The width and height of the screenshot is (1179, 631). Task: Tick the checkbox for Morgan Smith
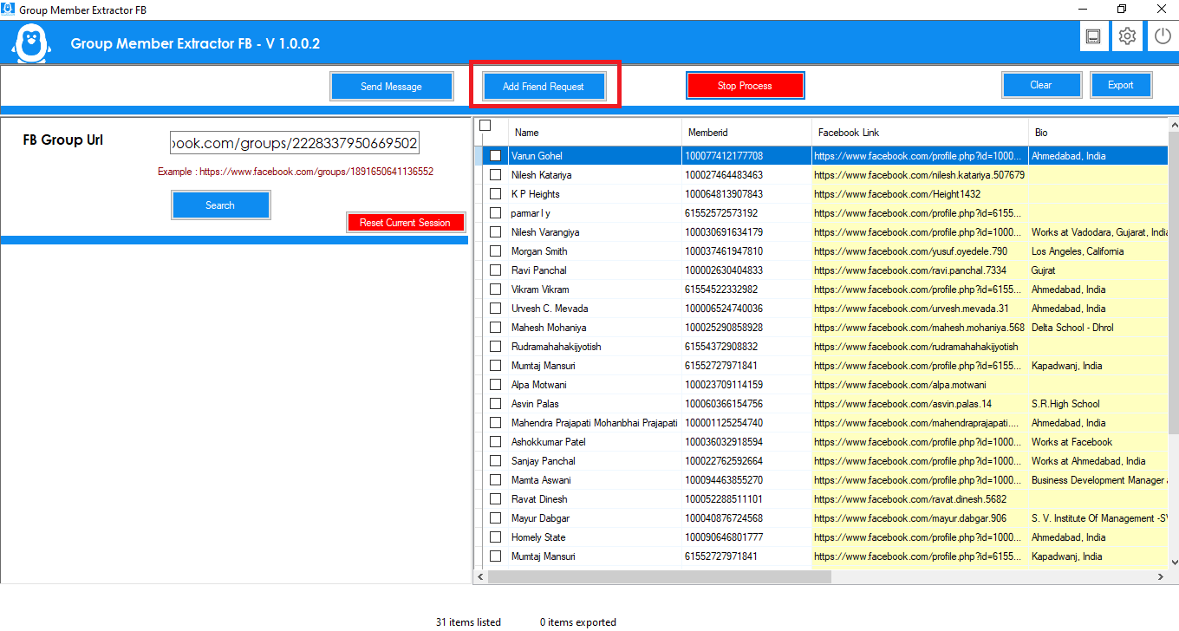495,250
